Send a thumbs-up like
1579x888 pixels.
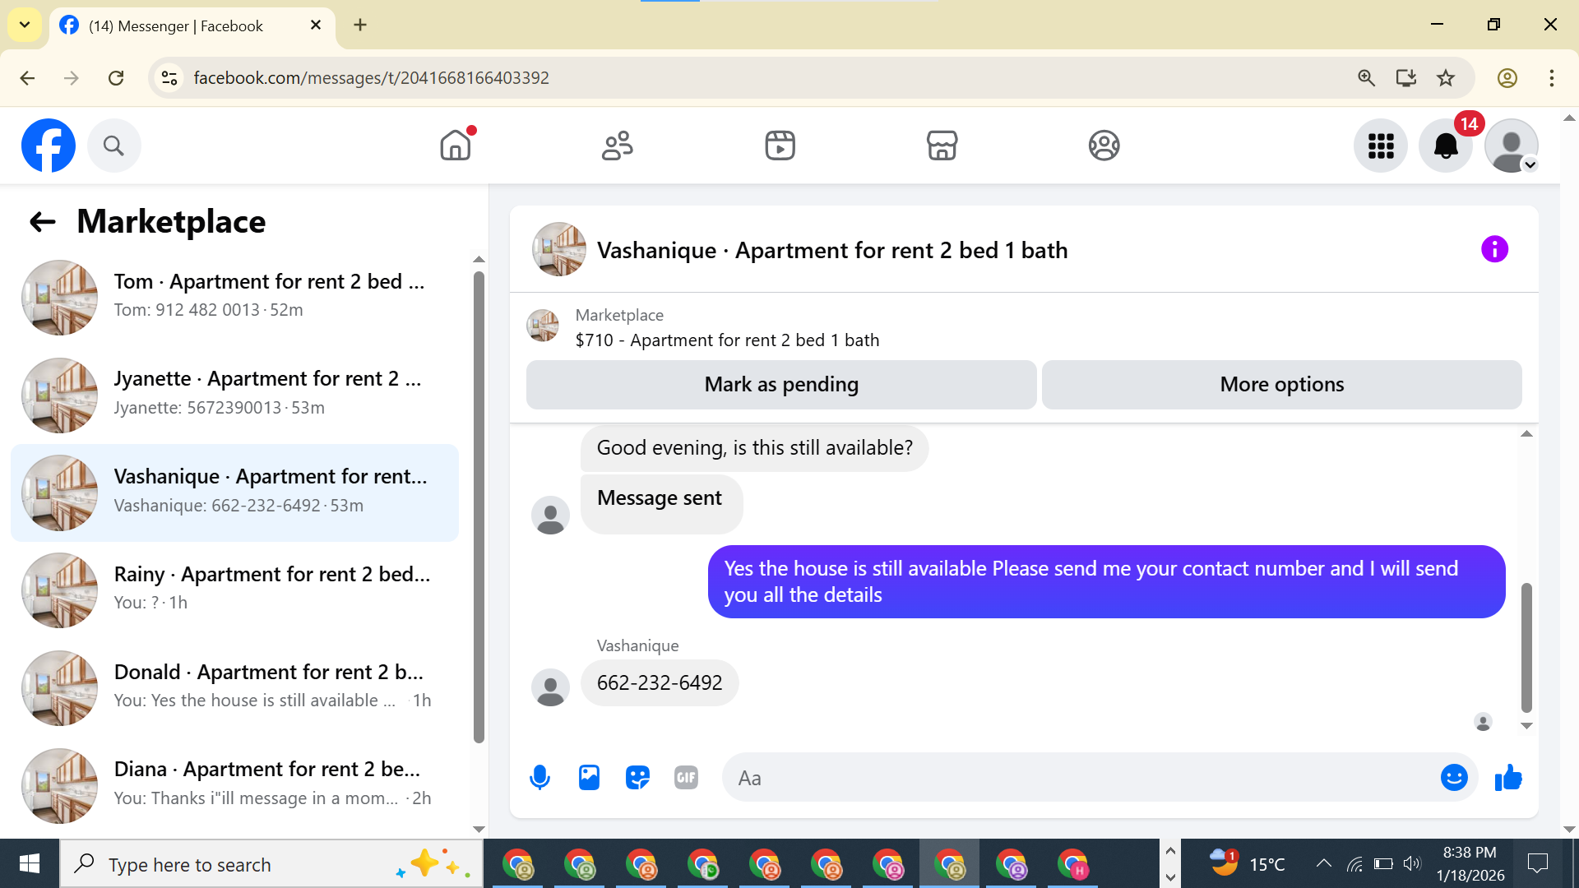pyautogui.click(x=1507, y=777)
